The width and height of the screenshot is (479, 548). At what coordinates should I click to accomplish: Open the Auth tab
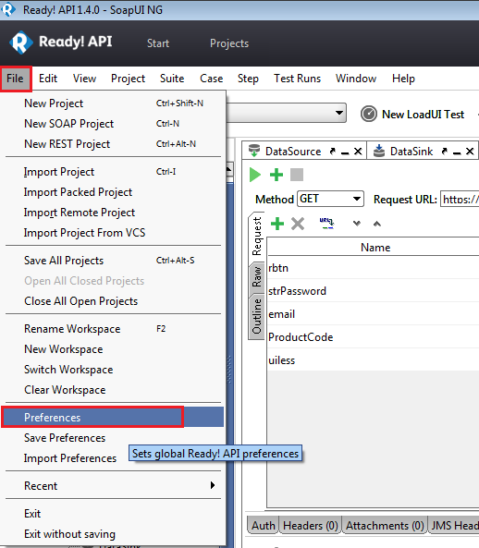click(x=264, y=525)
